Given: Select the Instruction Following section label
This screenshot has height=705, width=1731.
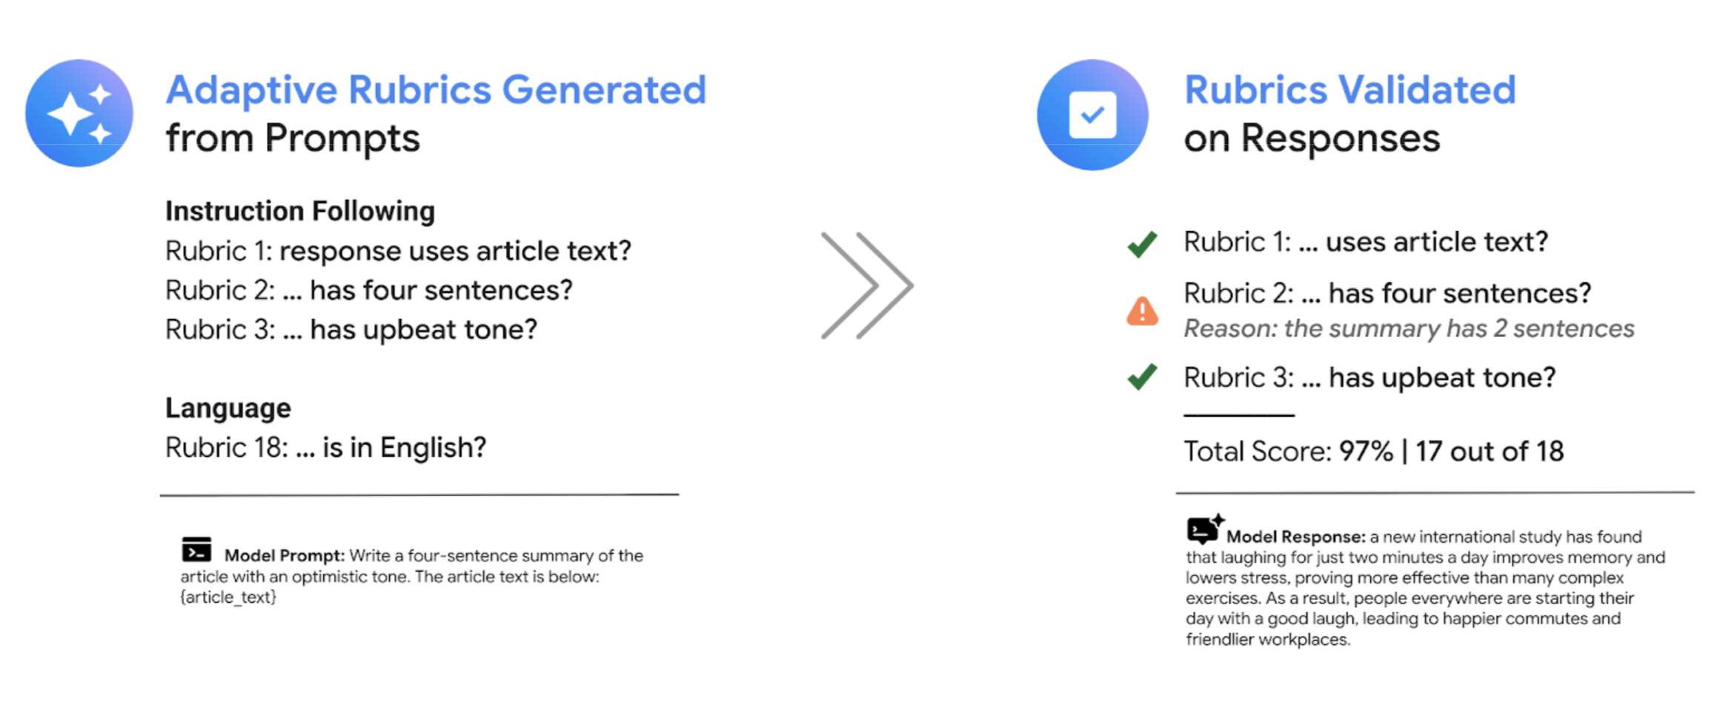Looking at the screenshot, I should click(x=300, y=211).
